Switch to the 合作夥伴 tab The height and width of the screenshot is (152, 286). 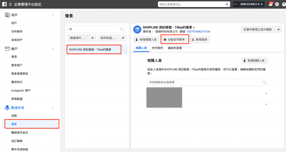click(157, 48)
